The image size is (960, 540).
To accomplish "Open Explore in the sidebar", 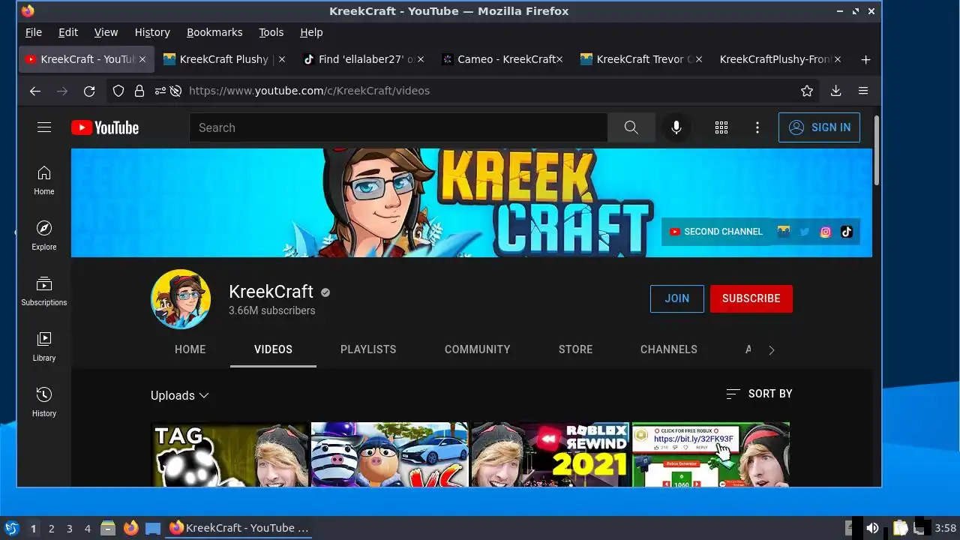I will tap(44, 236).
